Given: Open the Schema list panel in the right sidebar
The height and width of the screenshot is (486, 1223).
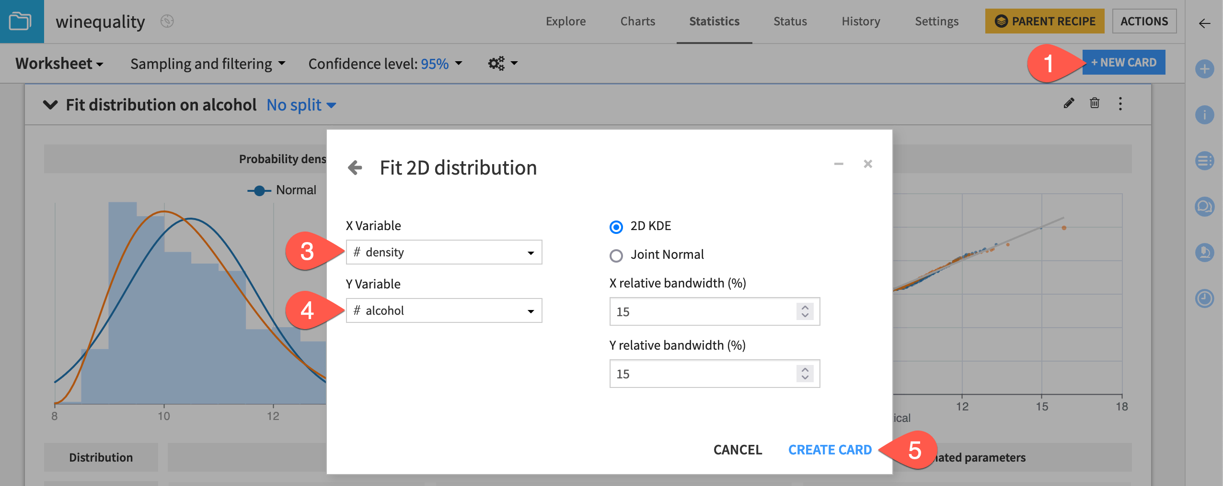Looking at the screenshot, I should pos(1205,161).
